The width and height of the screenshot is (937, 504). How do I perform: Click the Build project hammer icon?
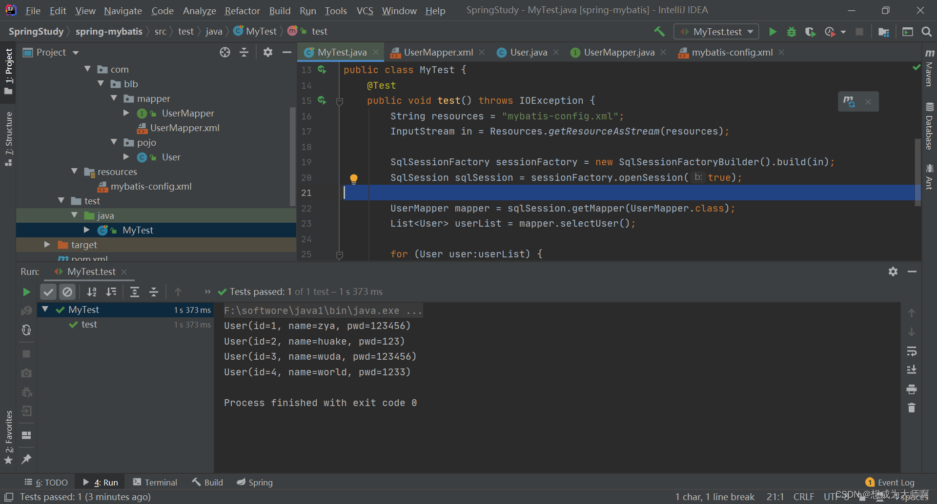click(x=659, y=32)
